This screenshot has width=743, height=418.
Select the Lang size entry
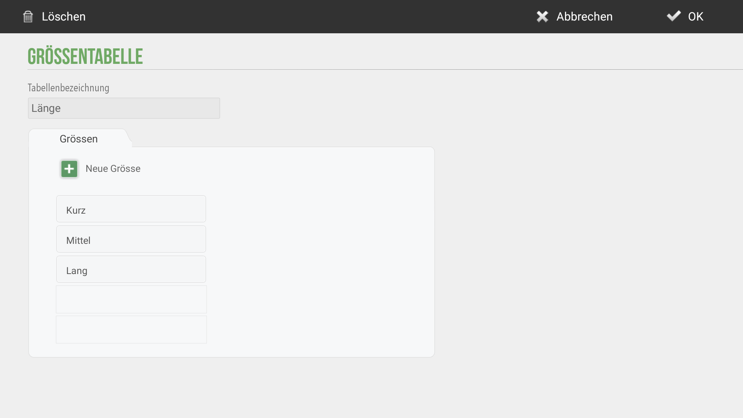(x=131, y=269)
